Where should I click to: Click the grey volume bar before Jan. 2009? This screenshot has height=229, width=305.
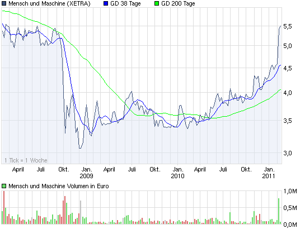pyautogui.click(x=81, y=212)
